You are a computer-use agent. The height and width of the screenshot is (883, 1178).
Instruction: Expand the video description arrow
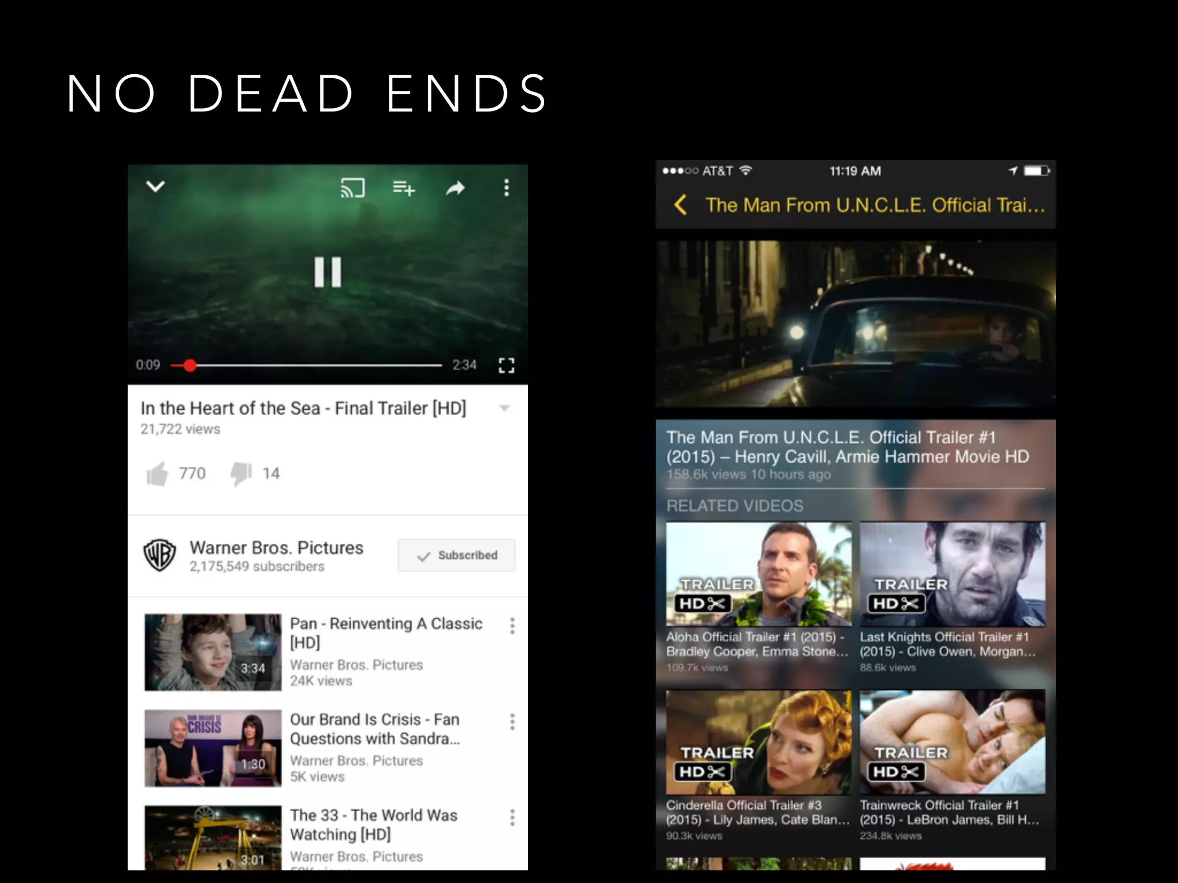(x=504, y=408)
